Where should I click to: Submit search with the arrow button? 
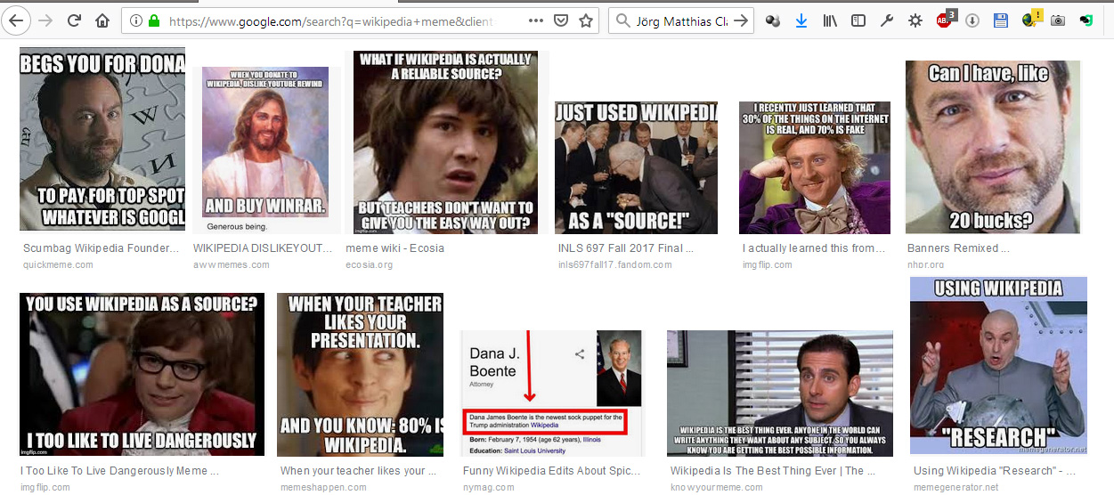(741, 20)
